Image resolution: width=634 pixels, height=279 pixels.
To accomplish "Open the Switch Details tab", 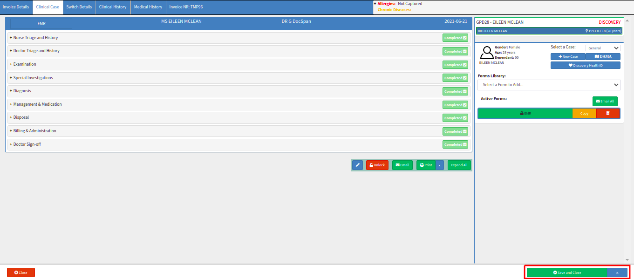I will [x=79, y=7].
